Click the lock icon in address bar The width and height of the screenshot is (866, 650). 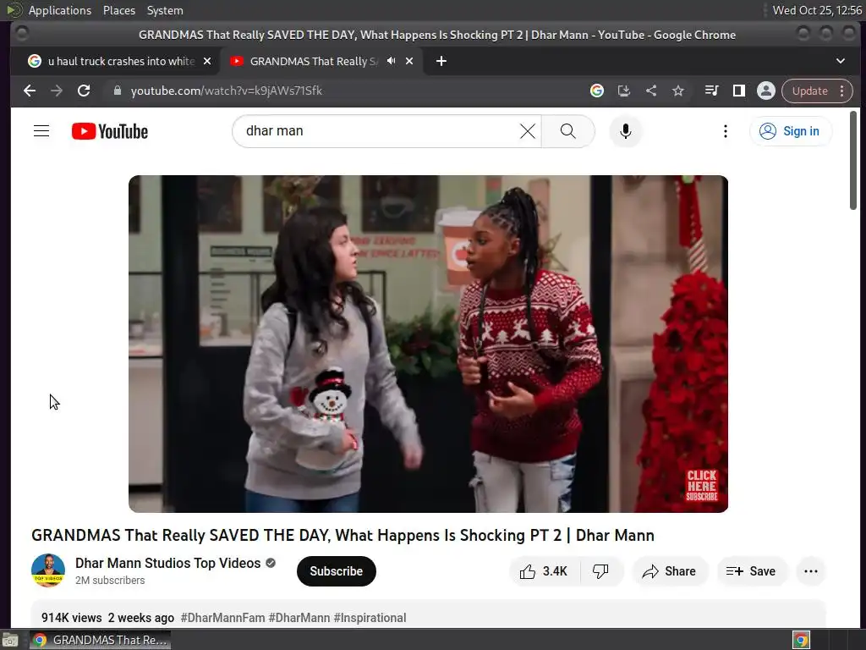[x=117, y=91]
